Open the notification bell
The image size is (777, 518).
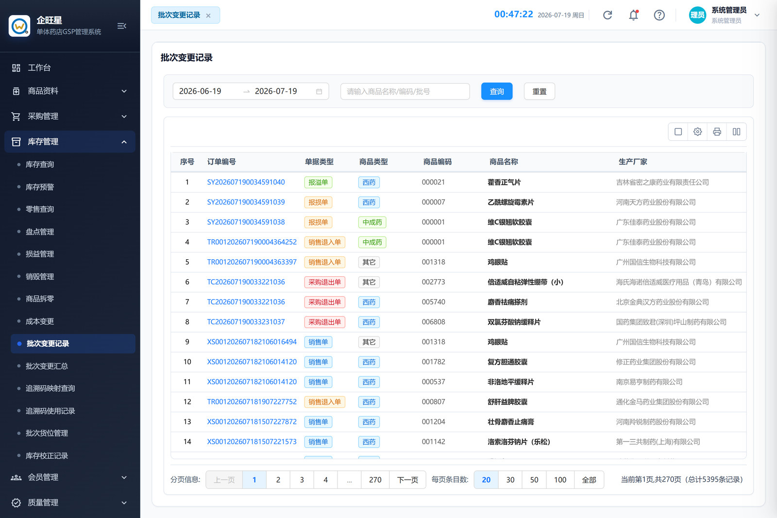pyautogui.click(x=634, y=15)
